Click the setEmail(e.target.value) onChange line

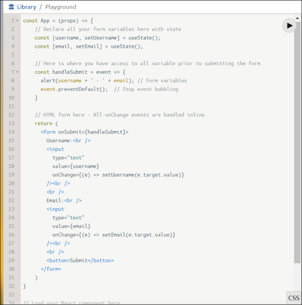[114, 234]
